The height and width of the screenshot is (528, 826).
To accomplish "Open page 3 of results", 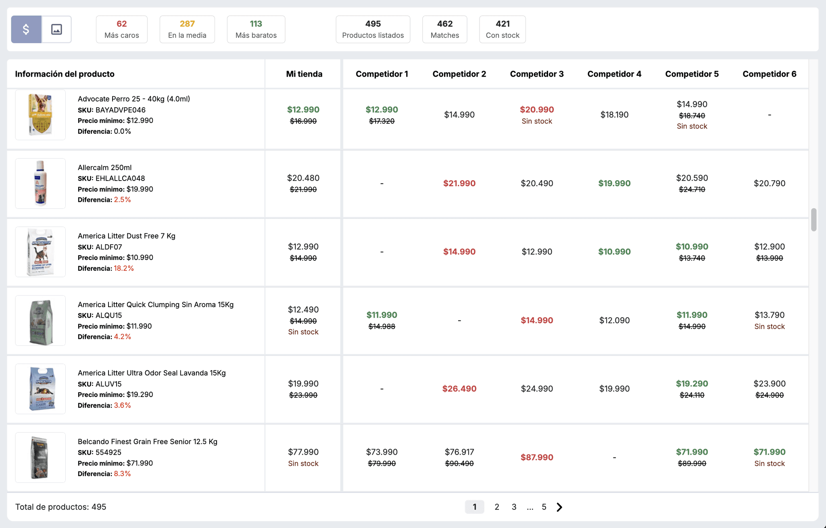I will tap(514, 507).
